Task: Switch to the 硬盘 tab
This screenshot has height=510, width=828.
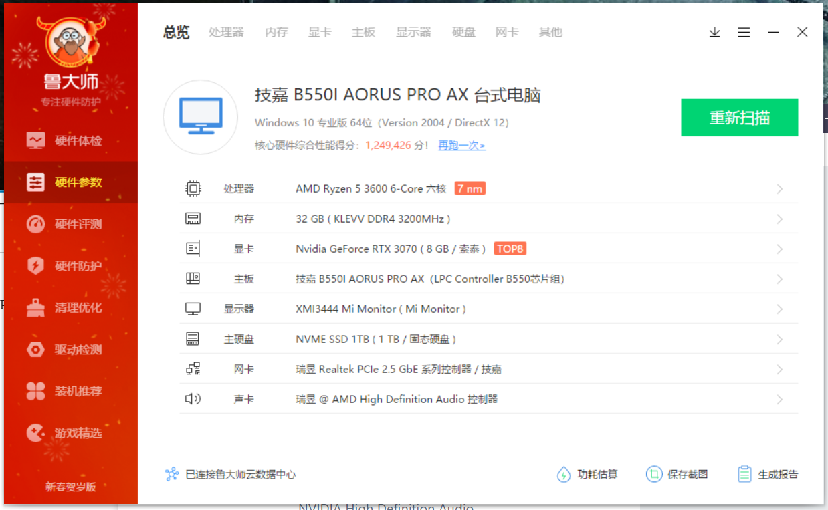Action: 463,32
